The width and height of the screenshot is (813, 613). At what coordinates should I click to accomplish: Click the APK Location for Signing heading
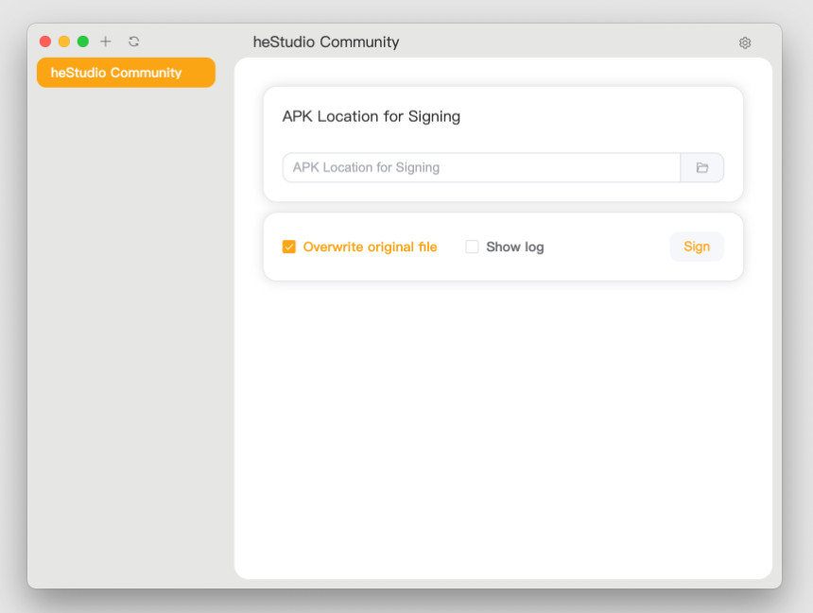tap(371, 116)
